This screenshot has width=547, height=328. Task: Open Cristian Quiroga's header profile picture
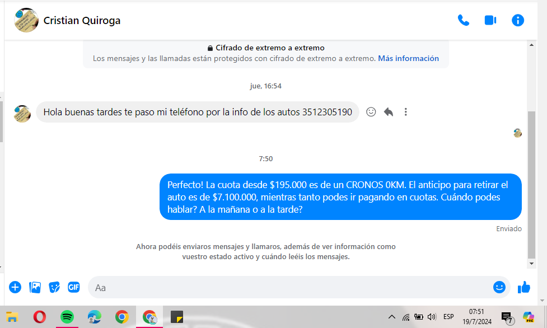(x=26, y=21)
